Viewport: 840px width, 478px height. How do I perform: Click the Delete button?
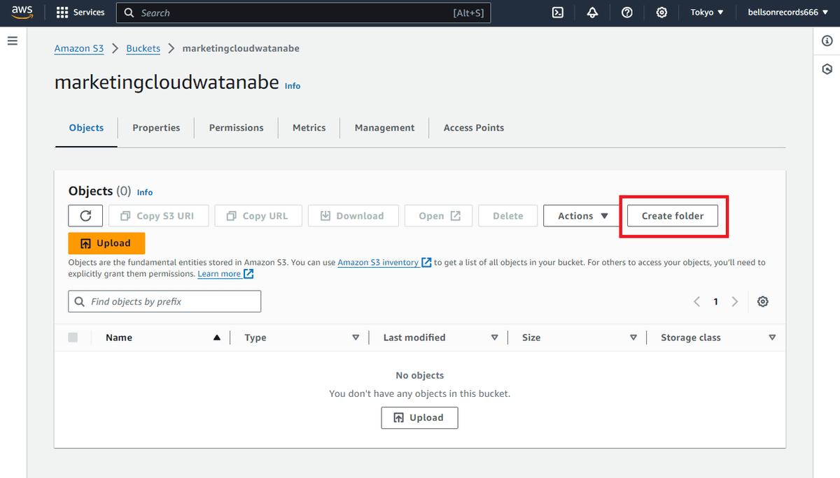[508, 216]
